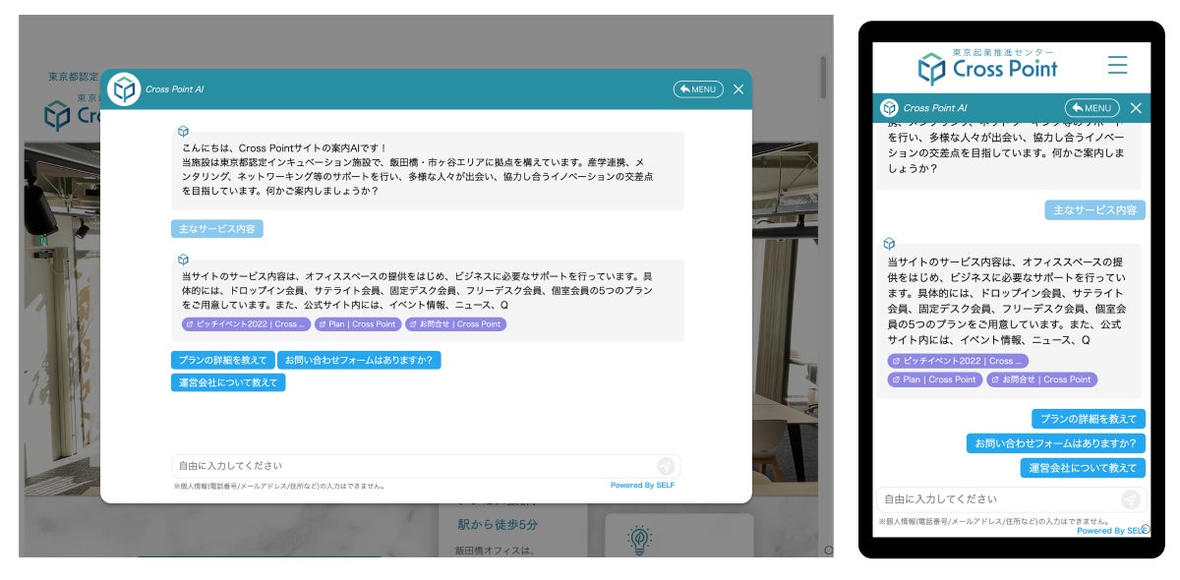The image size is (1180, 580).
Task: Open Powered By SELF link in mobile chat
Action: click(x=1110, y=531)
